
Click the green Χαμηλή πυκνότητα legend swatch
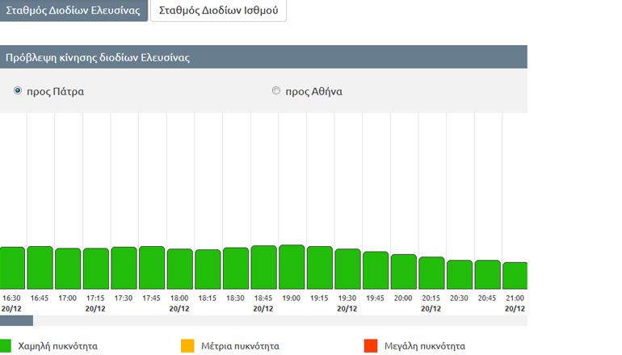point(6,345)
